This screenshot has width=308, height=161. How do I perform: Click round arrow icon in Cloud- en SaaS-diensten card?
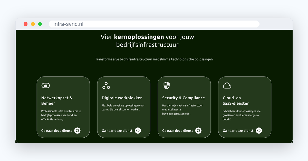pyautogui.click(x=259, y=130)
